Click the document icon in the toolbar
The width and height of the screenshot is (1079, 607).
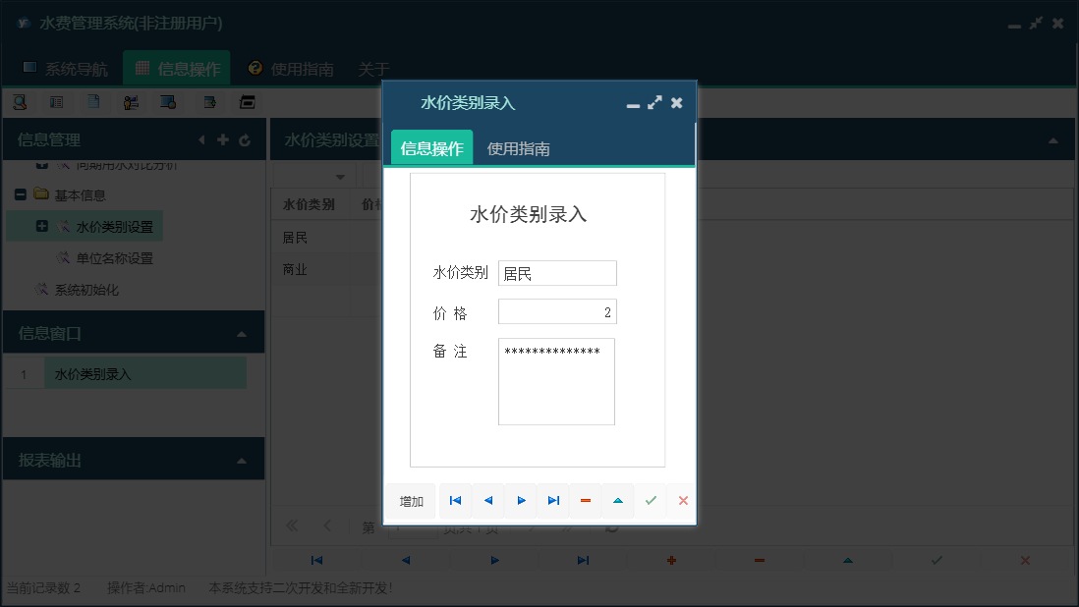tap(93, 102)
